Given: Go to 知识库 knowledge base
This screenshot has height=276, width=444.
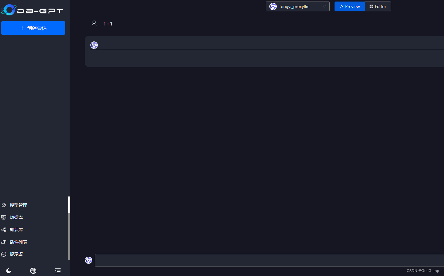Looking at the screenshot, I should (16, 230).
